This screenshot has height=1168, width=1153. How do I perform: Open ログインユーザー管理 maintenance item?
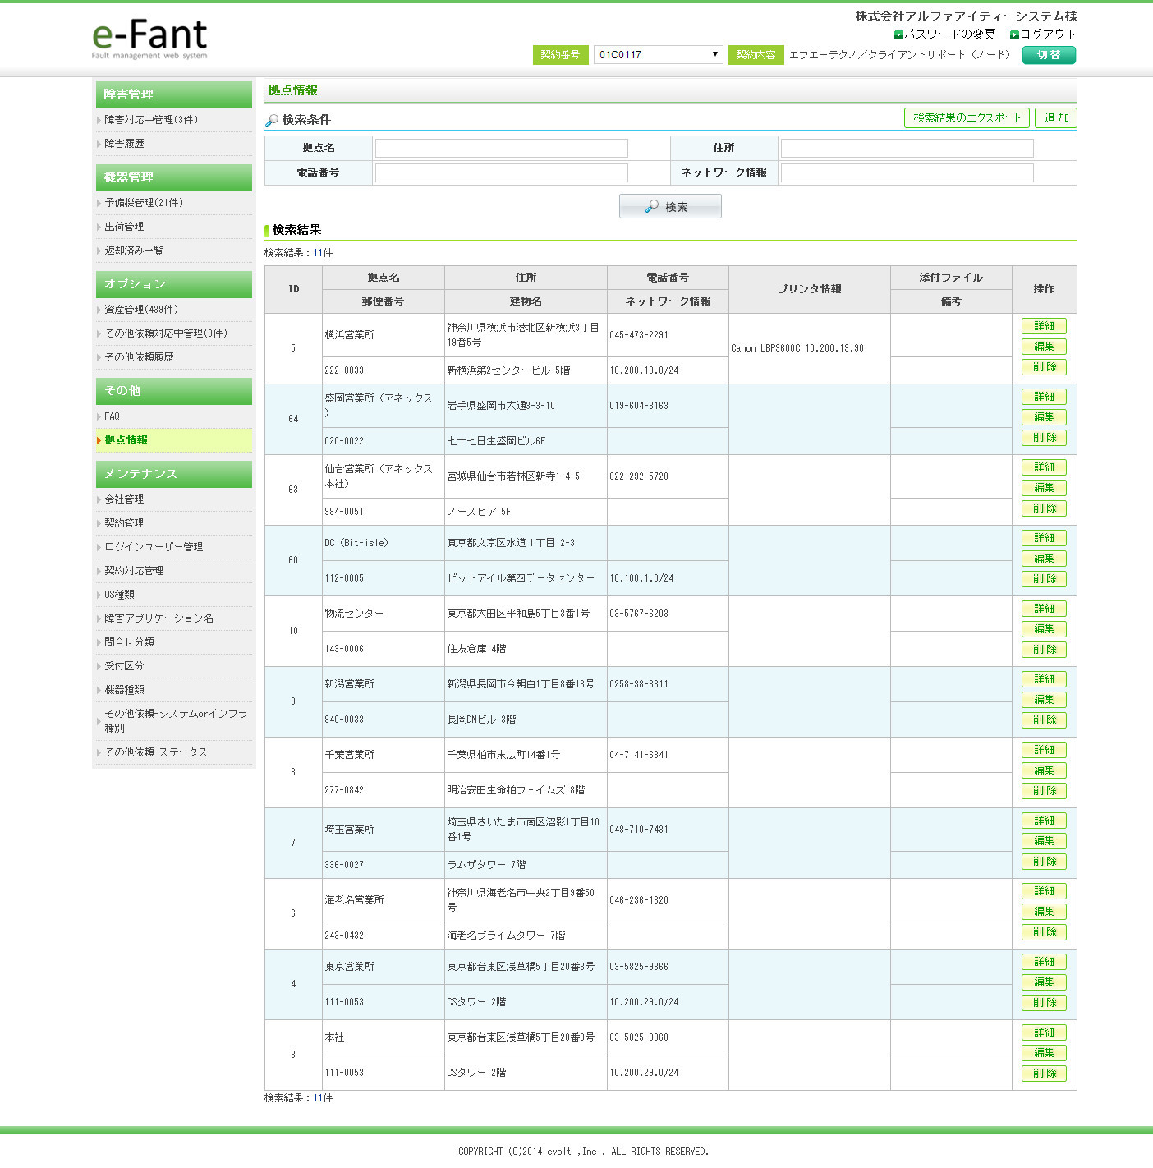tap(154, 547)
